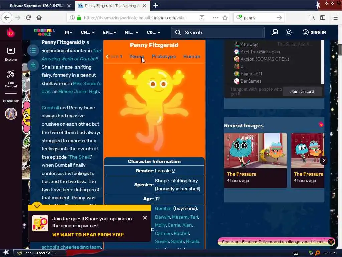
Task: Toggle reader view icon in address bar
Action: tap(202, 18)
